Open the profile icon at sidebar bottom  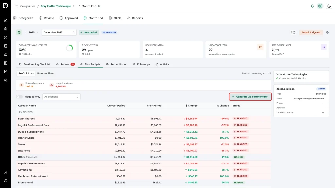pyautogui.click(x=6, y=172)
